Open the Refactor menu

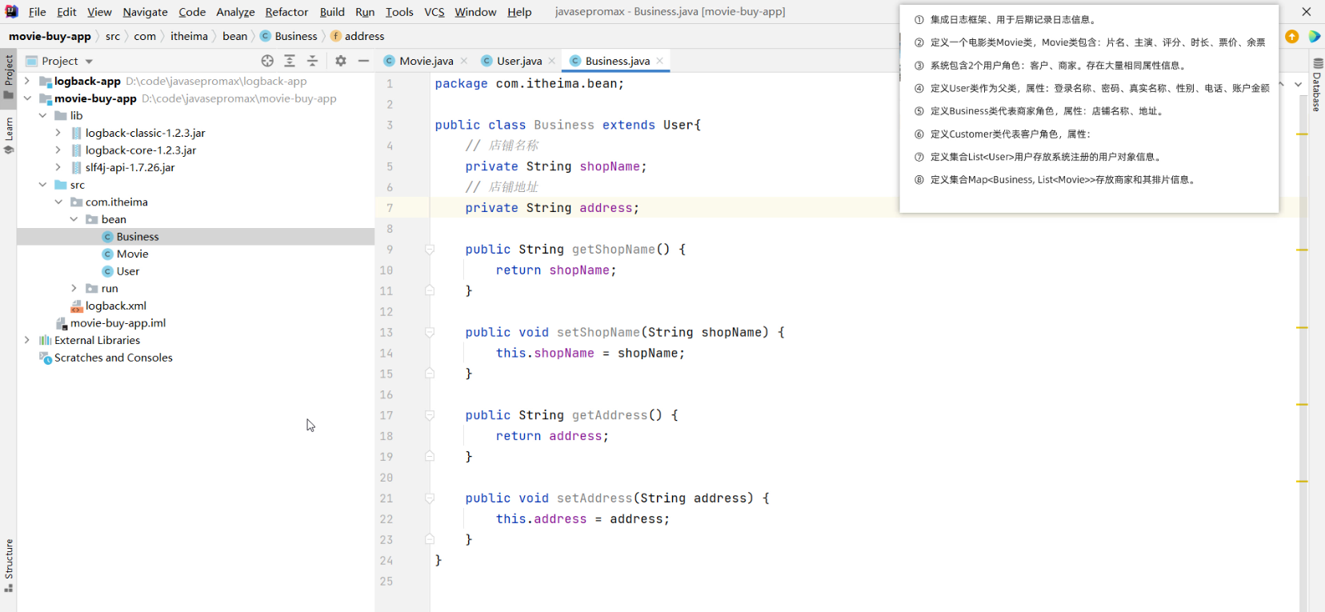click(286, 12)
